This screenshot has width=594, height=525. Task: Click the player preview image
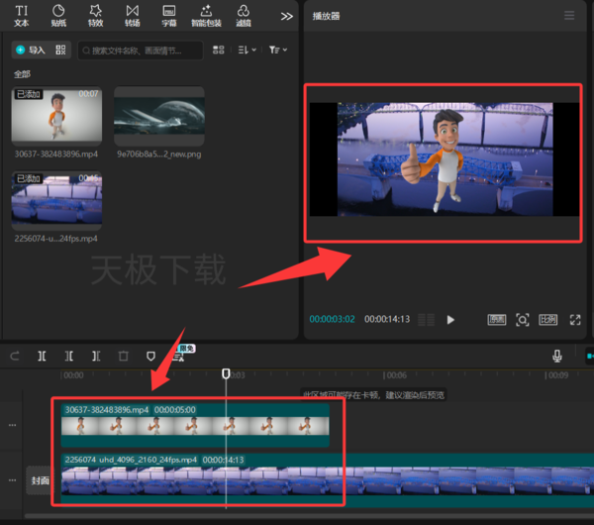pos(445,159)
